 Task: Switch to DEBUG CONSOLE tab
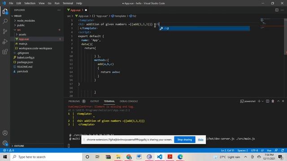[129, 101]
